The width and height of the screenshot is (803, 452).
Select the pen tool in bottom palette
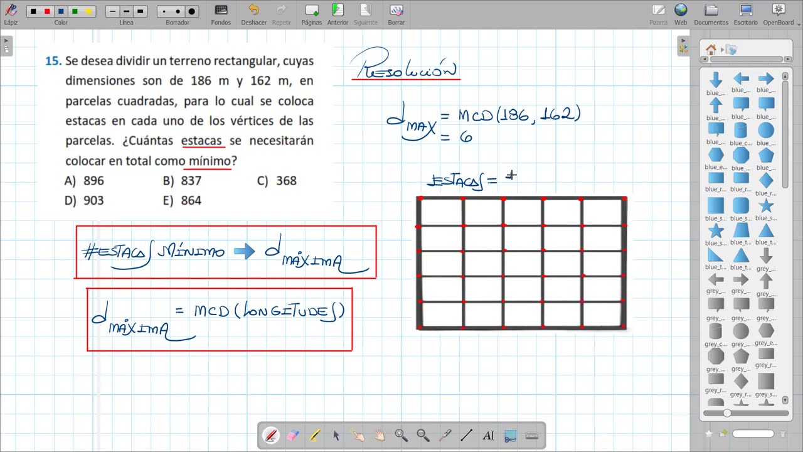pos(271,435)
